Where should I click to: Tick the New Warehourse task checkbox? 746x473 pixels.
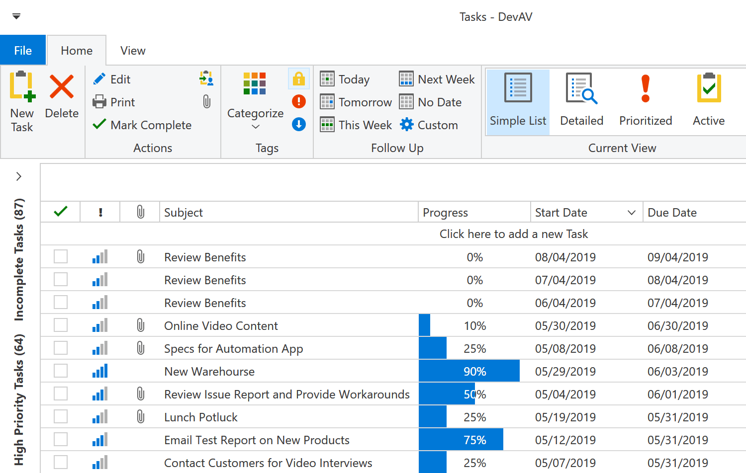(61, 371)
